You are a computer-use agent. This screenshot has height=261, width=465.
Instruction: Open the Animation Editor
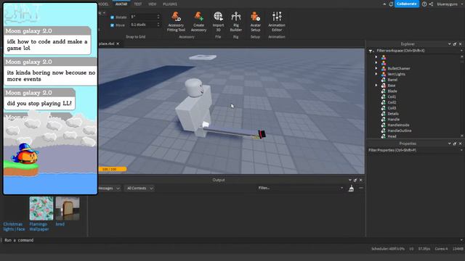[277, 21]
